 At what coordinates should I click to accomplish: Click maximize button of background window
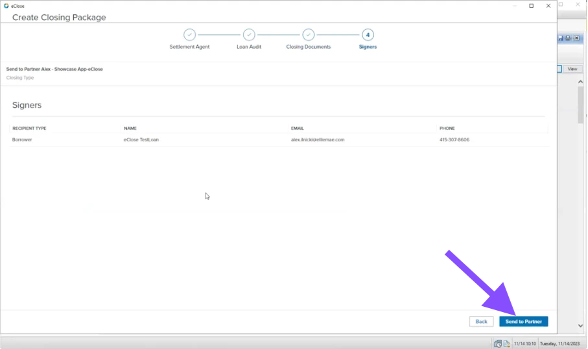click(x=561, y=5)
